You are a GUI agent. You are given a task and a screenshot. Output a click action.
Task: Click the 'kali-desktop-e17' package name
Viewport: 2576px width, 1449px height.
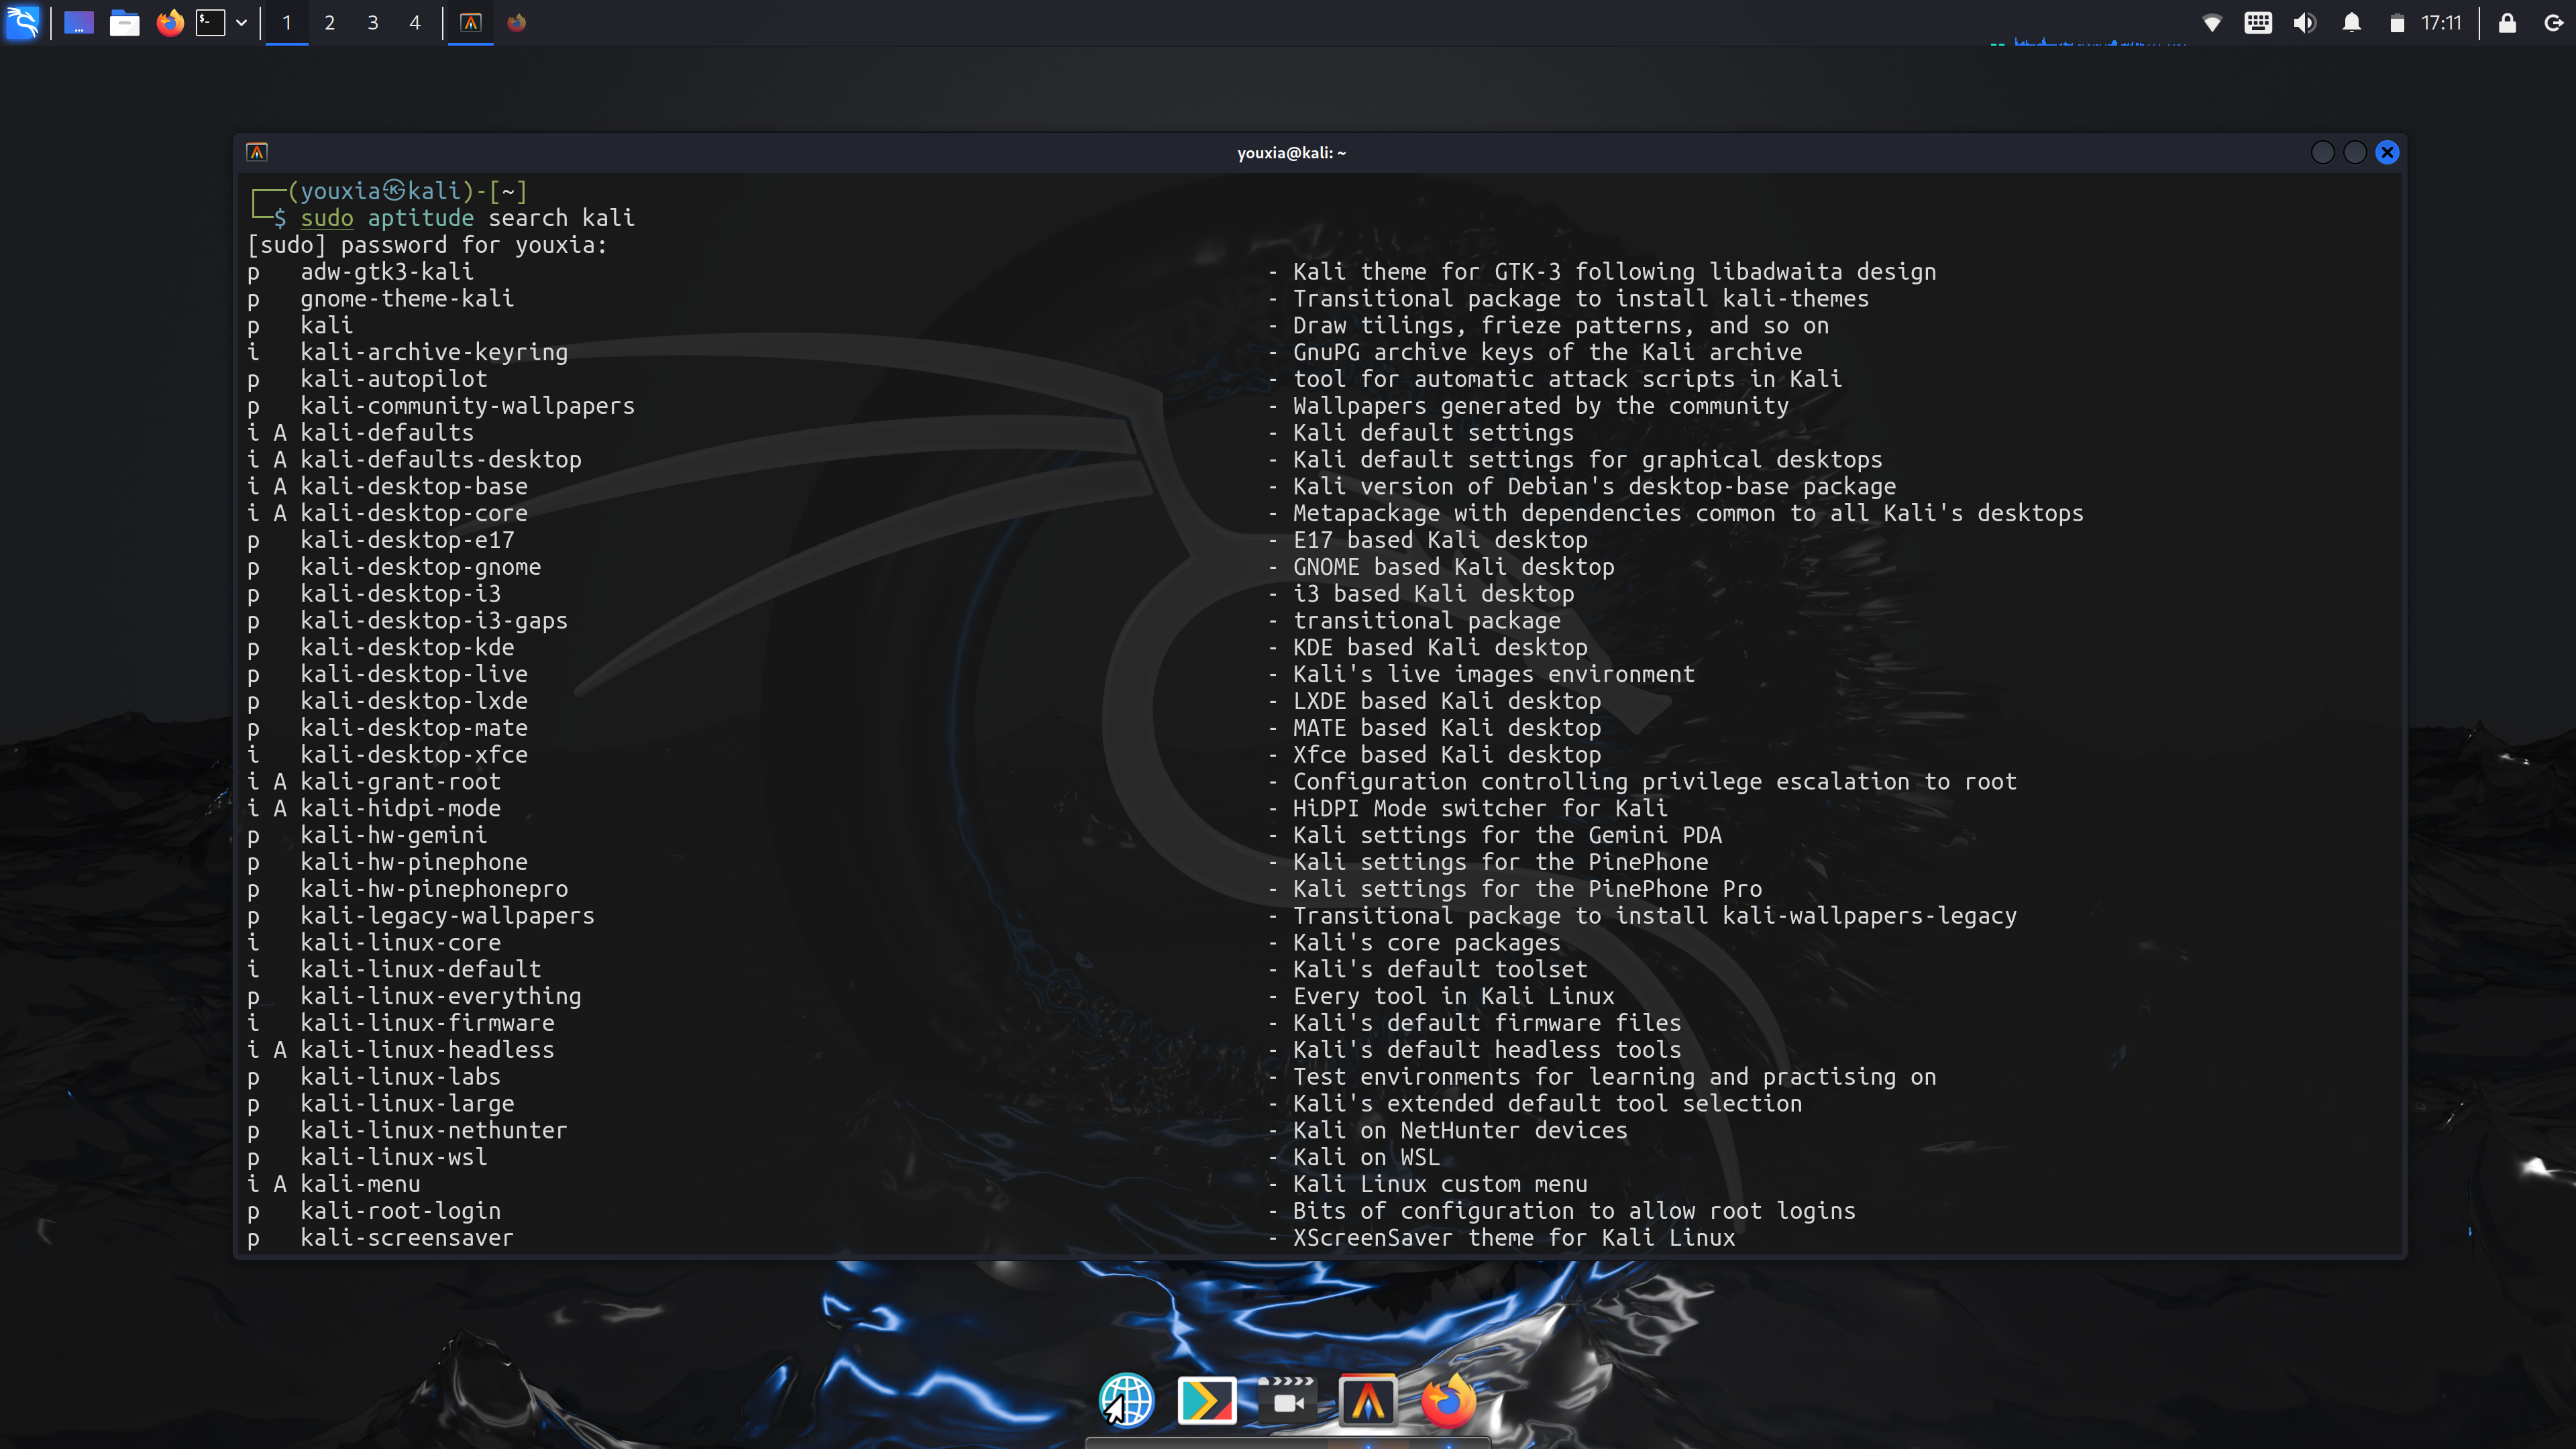[407, 540]
